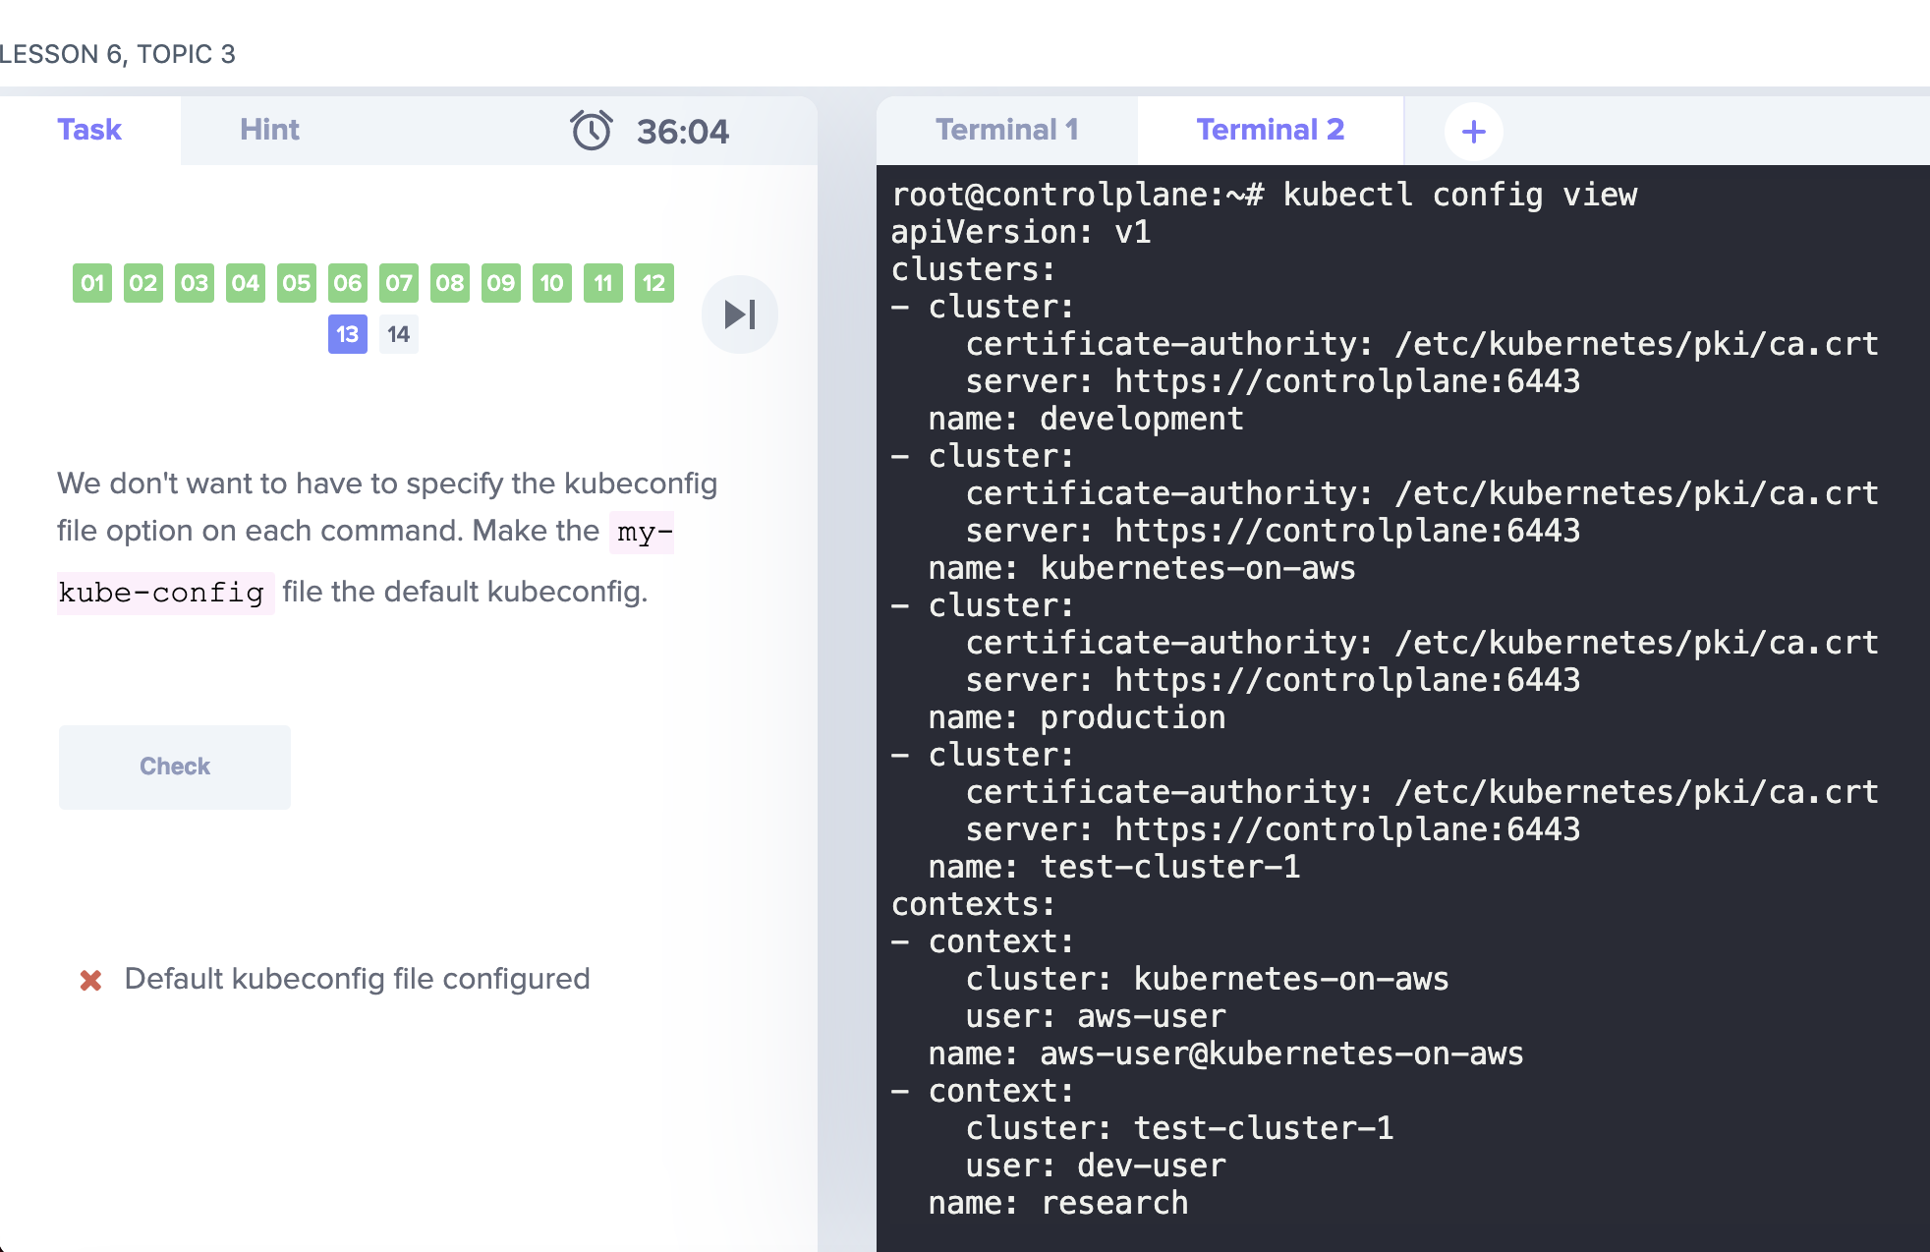Click 'LESSON 6, TOPIC 3' heading

(x=118, y=54)
